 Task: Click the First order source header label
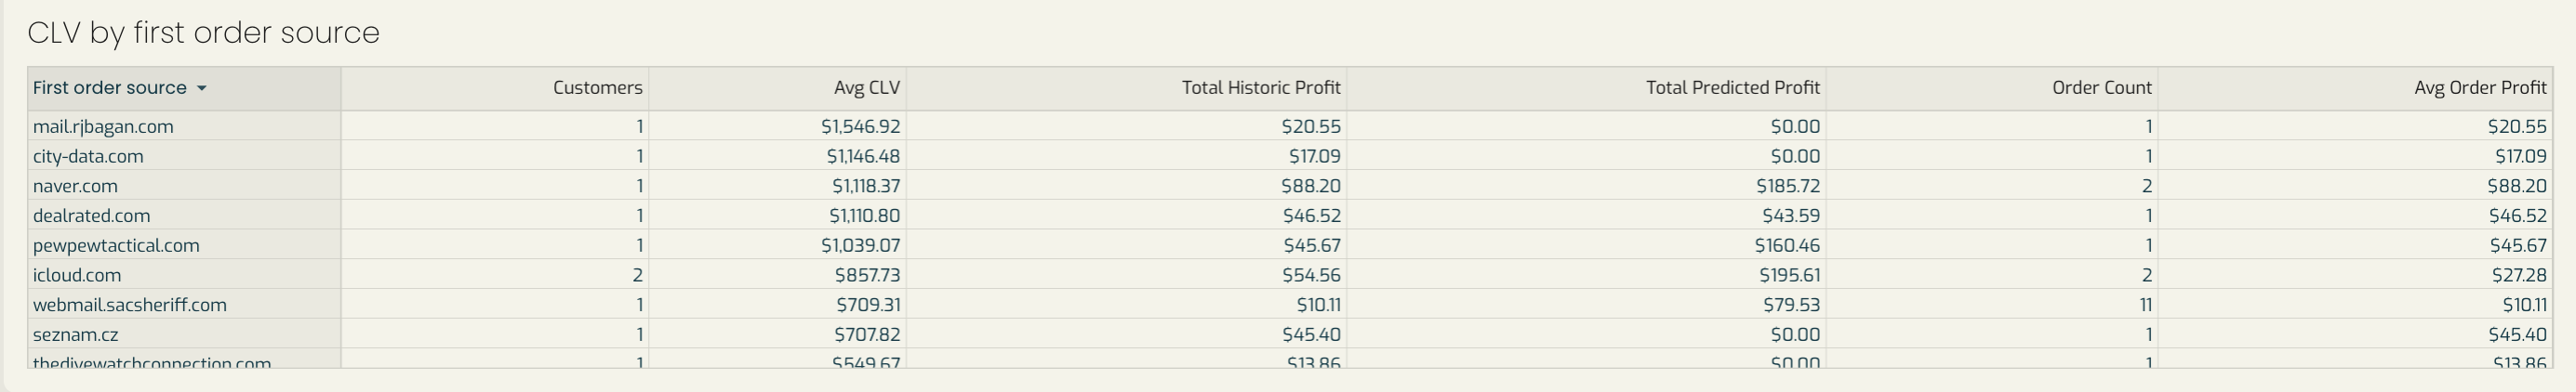point(110,88)
